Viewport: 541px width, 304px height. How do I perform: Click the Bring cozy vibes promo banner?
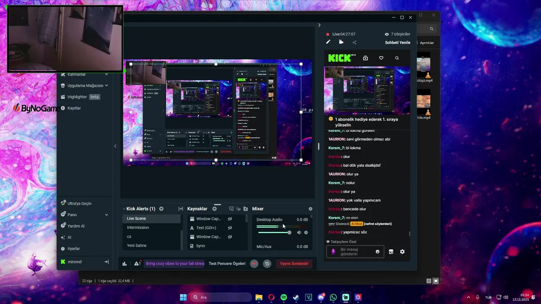click(x=175, y=263)
